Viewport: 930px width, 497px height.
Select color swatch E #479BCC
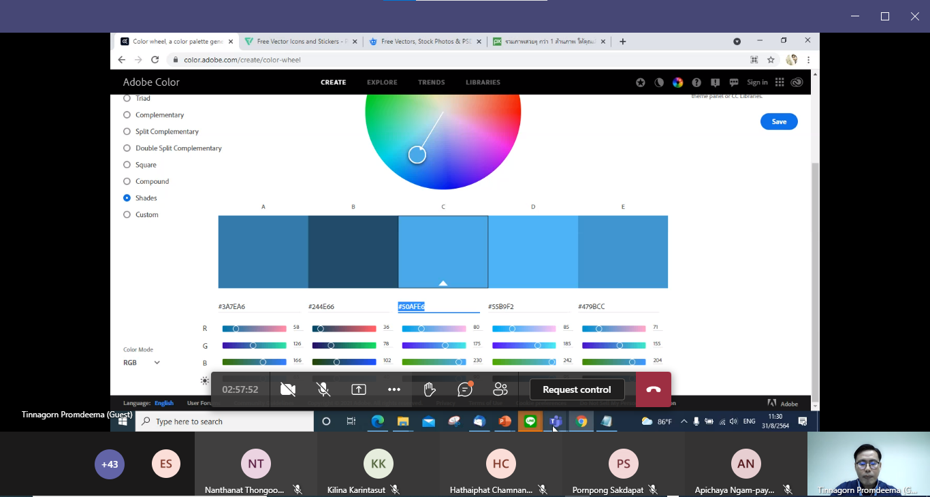click(623, 252)
